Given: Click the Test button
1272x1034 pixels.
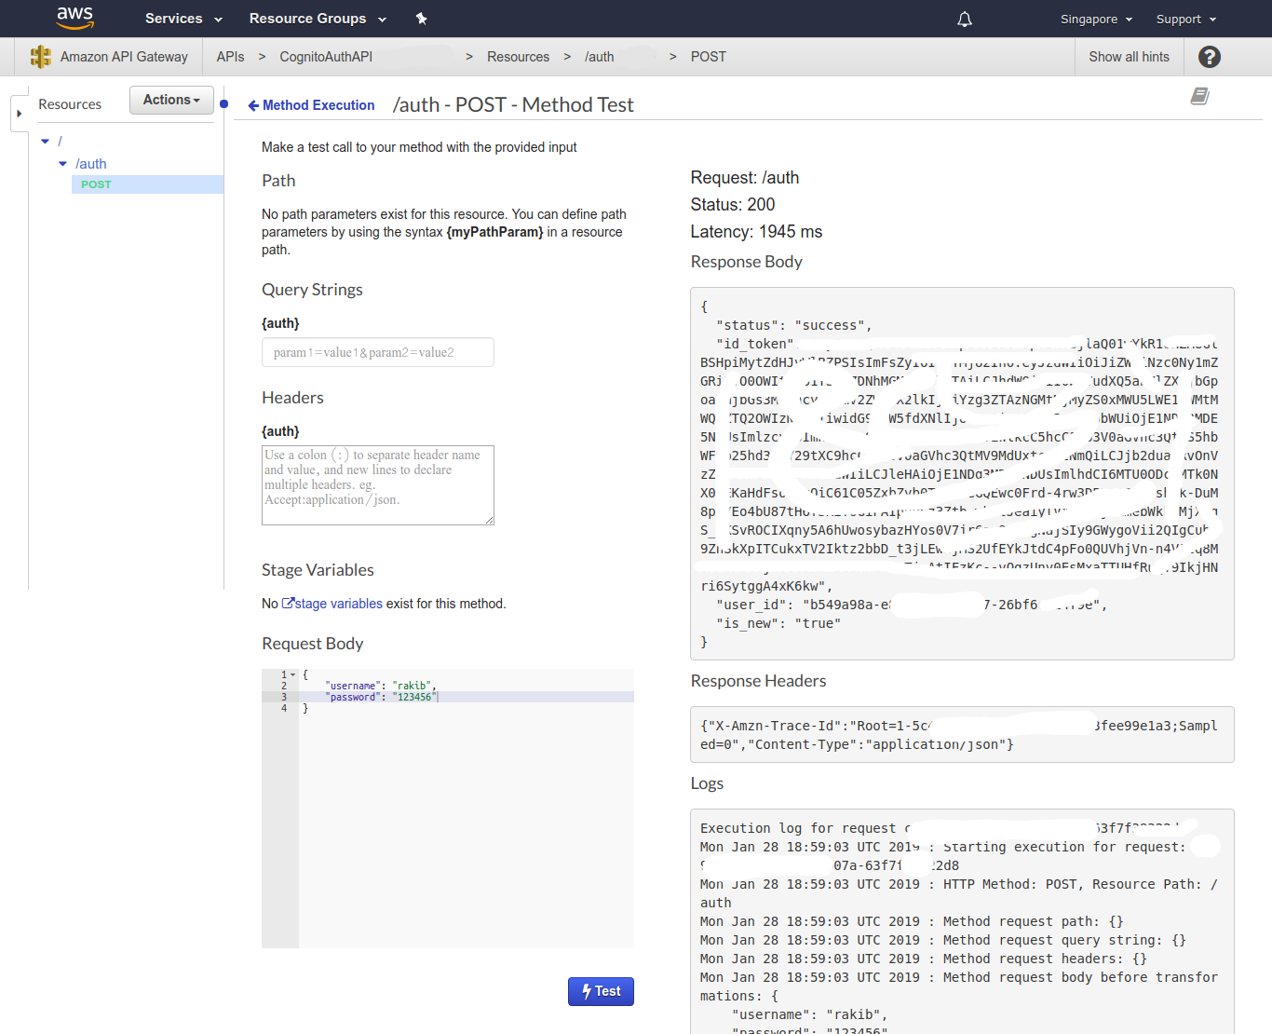Looking at the screenshot, I should tap(601, 991).
